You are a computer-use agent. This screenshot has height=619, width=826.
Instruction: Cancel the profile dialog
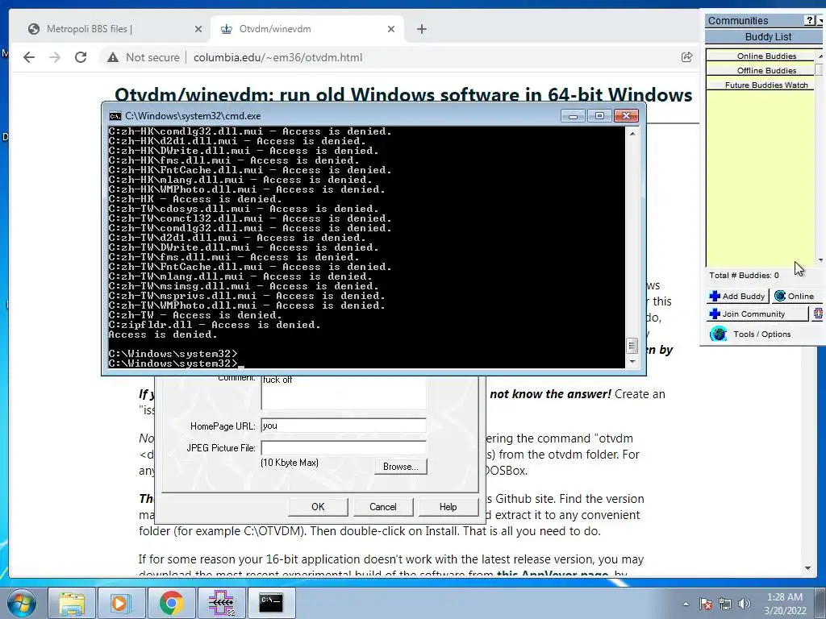(x=383, y=507)
